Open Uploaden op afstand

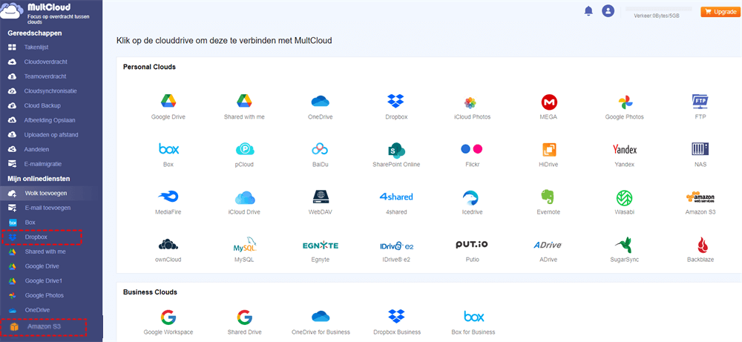point(51,135)
